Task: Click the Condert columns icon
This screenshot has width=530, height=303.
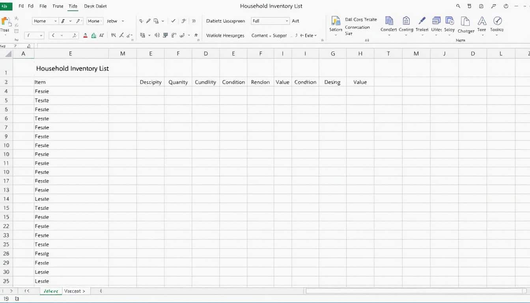Action: click(389, 21)
